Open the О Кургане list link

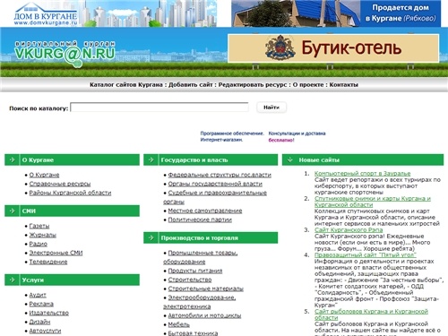(44, 175)
